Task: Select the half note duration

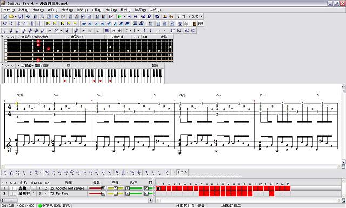Action: 11,31
